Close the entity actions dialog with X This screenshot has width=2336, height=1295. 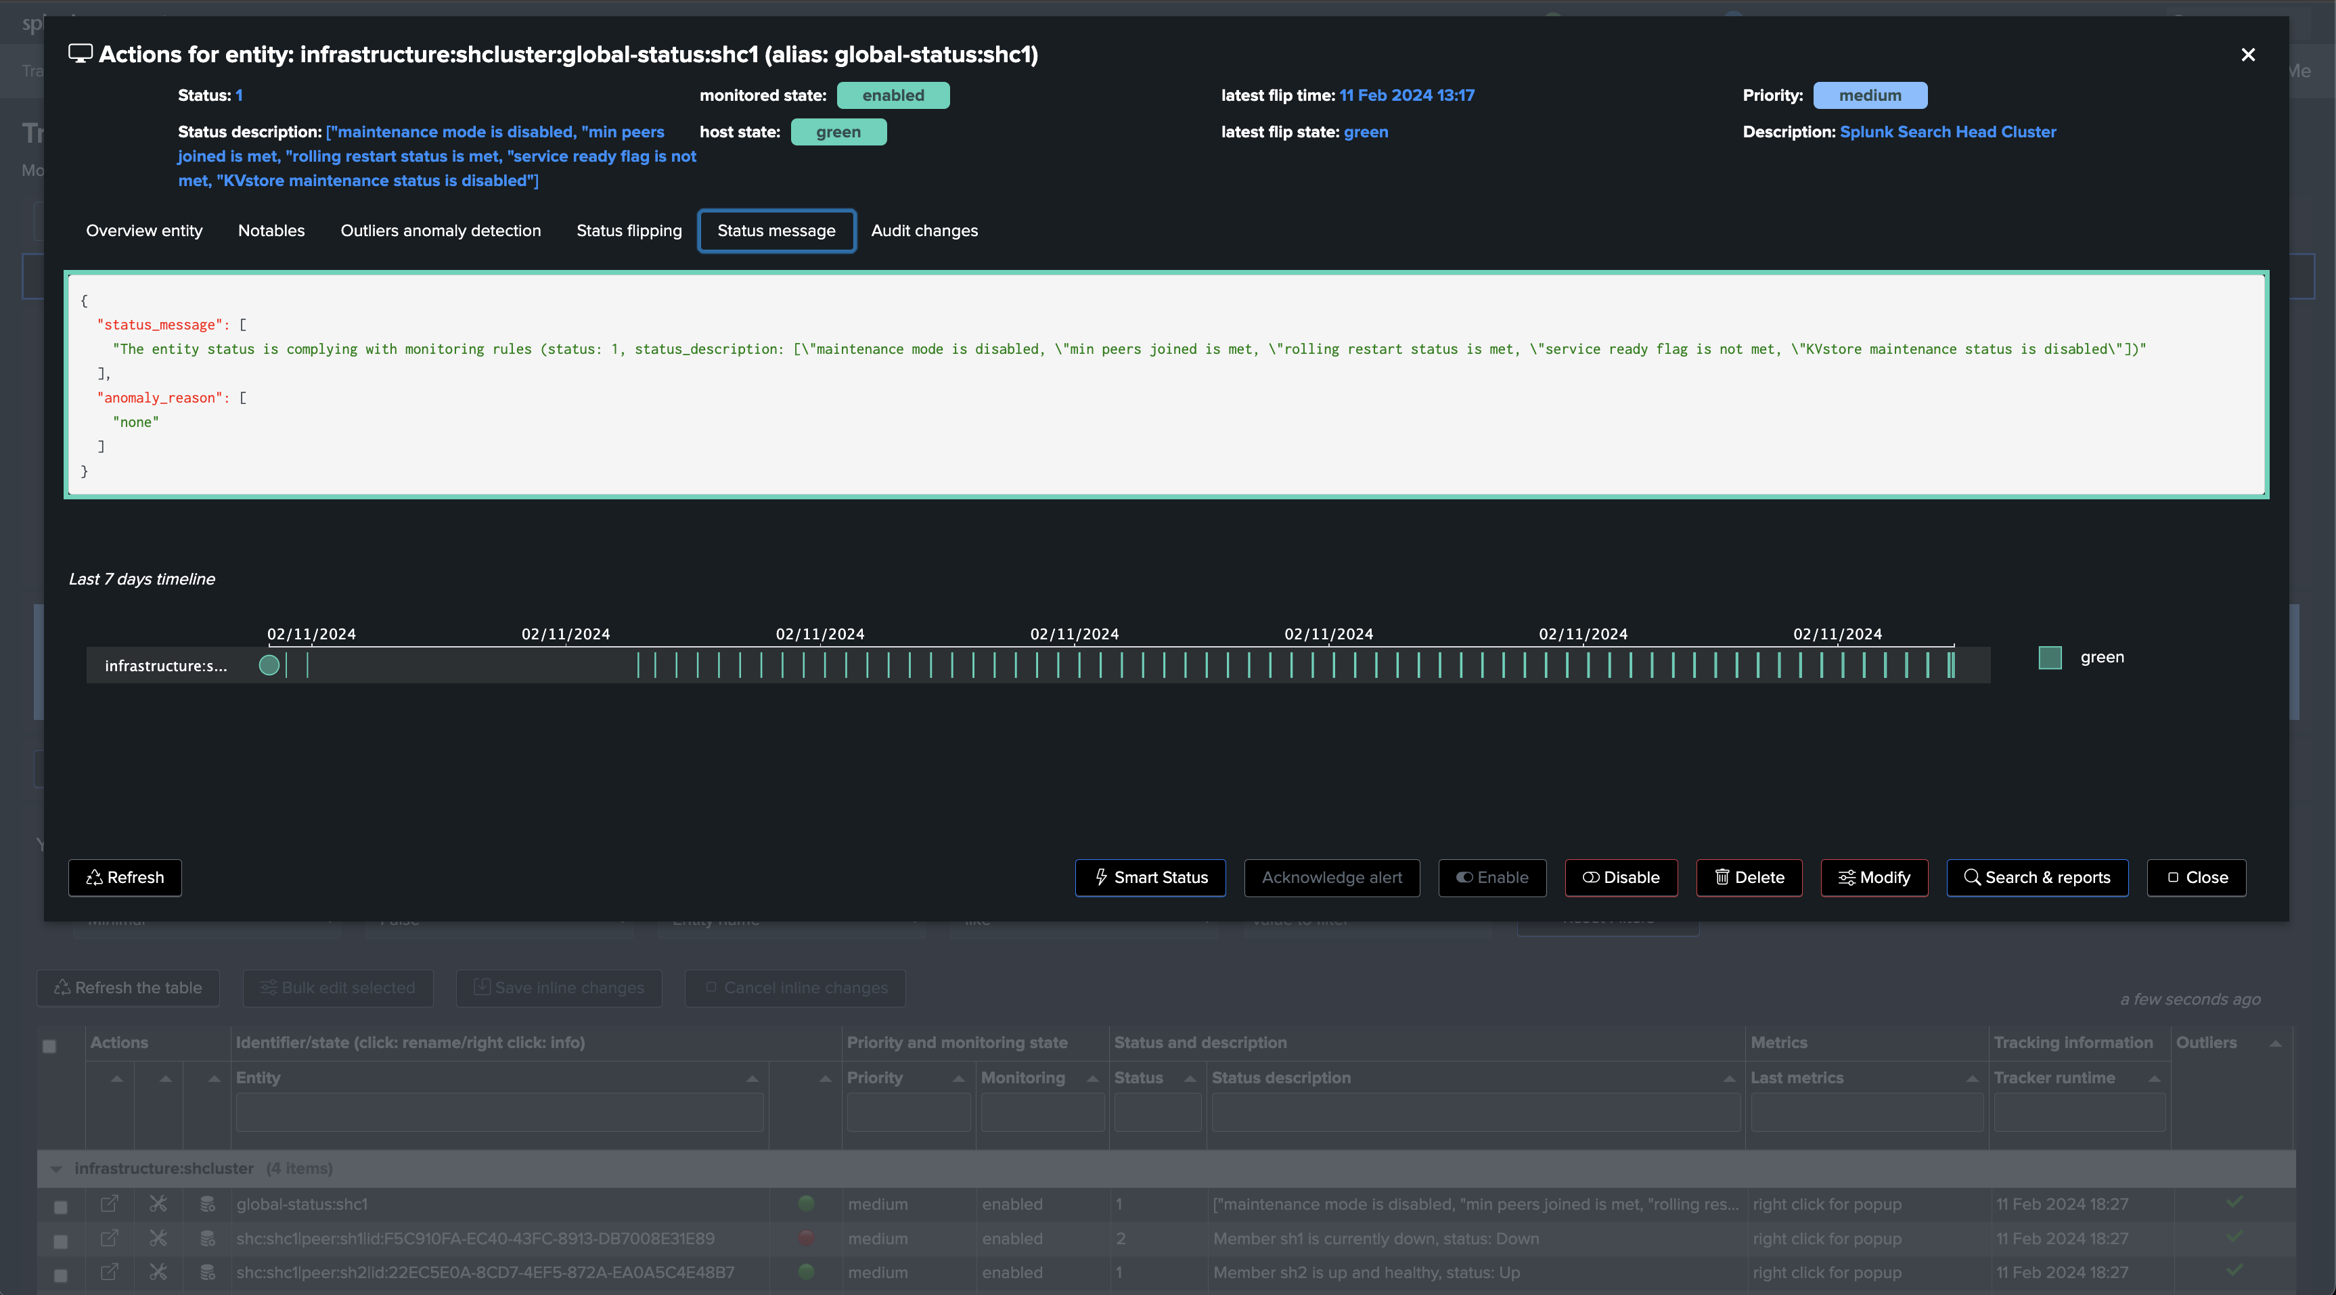click(x=2247, y=54)
